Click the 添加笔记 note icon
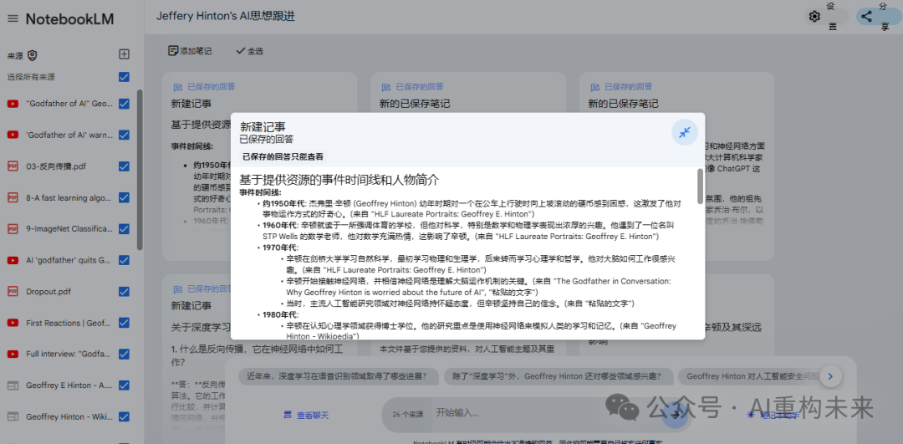 pyautogui.click(x=173, y=51)
